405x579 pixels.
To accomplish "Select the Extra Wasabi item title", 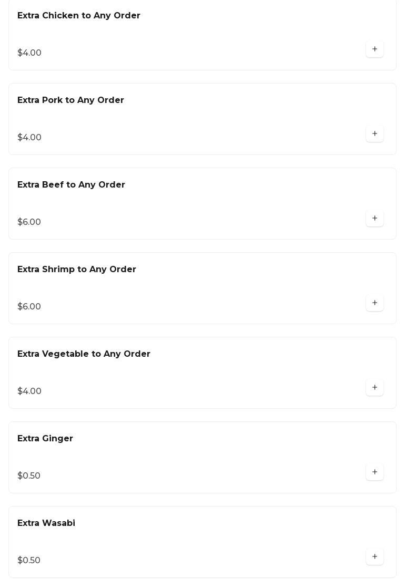I will (x=46, y=523).
